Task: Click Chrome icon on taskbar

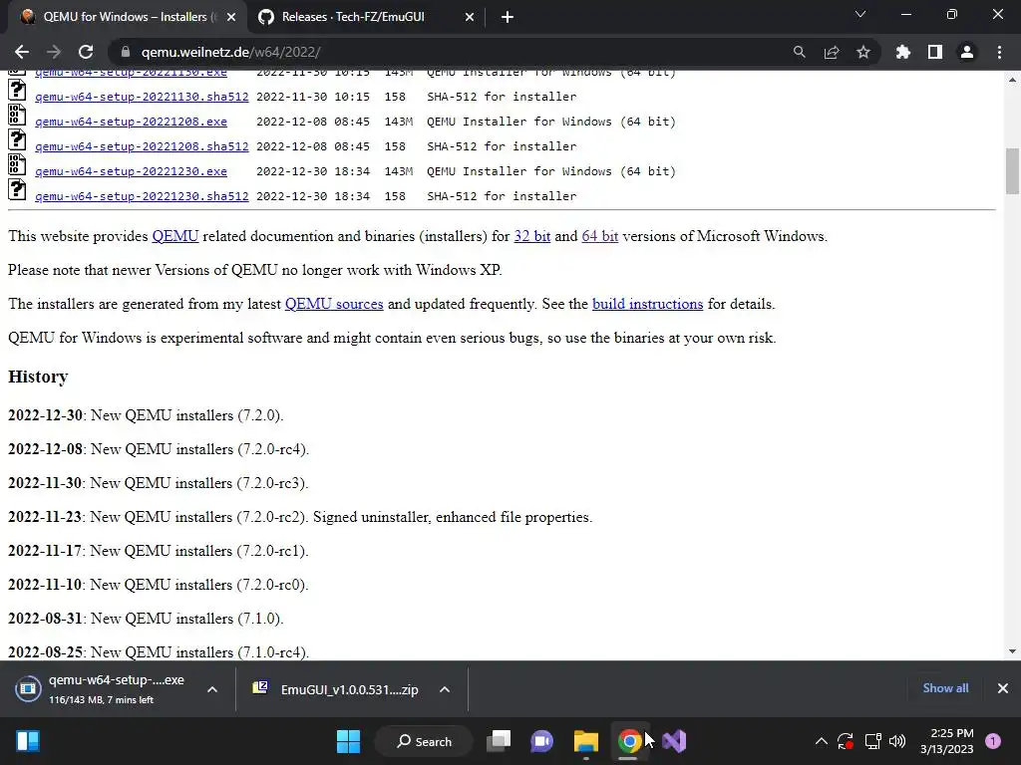Action: point(630,741)
